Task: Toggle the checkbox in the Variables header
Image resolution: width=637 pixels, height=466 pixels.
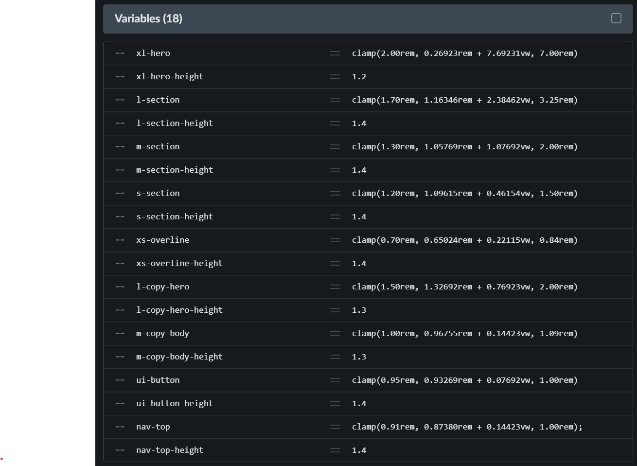Action: [616, 18]
